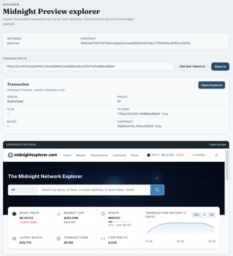Click the TRANSACTIONS document icon
Screen dimensions: 233x256
[59, 239]
